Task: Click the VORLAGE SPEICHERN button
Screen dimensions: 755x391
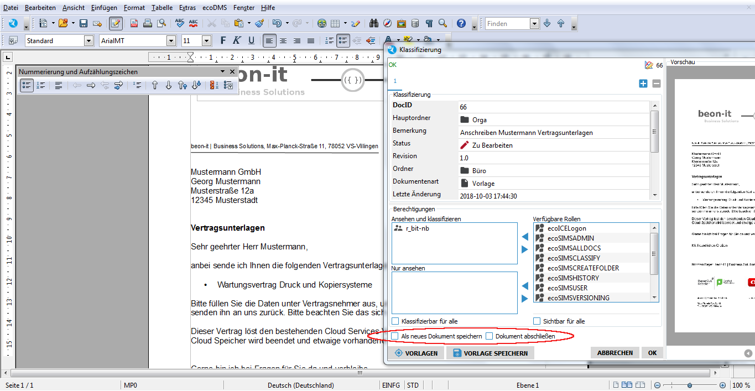Action: (x=490, y=353)
